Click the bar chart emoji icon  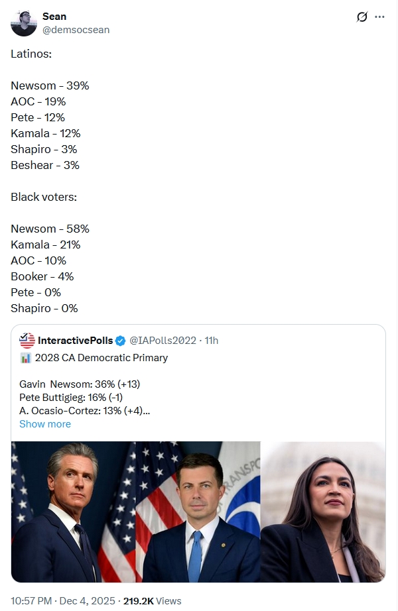(x=26, y=358)
